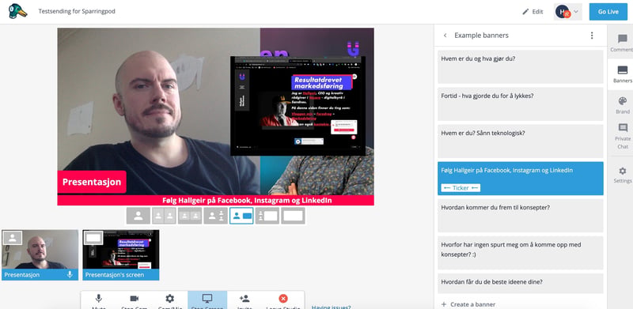Screen dimensions: 633x309
Task: Click the pencil Edit icon
Action: [x=525, y=12]
